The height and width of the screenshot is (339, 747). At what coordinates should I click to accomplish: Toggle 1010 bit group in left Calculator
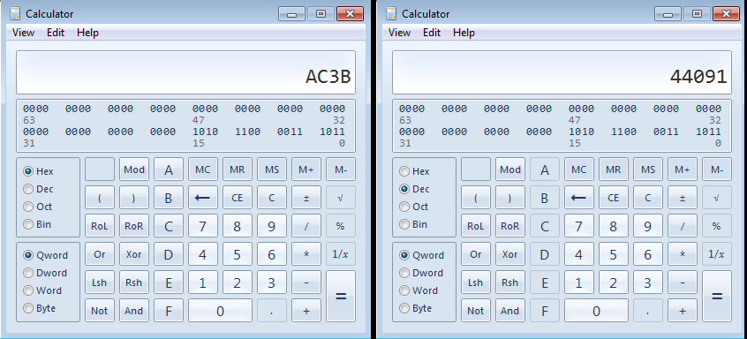206,132
